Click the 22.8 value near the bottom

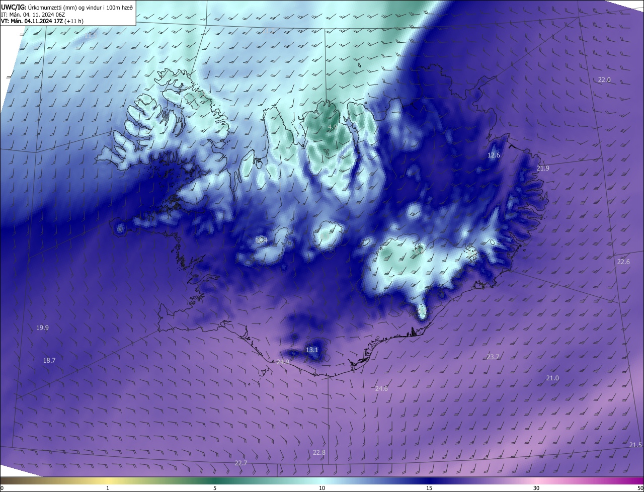point(319,452)
